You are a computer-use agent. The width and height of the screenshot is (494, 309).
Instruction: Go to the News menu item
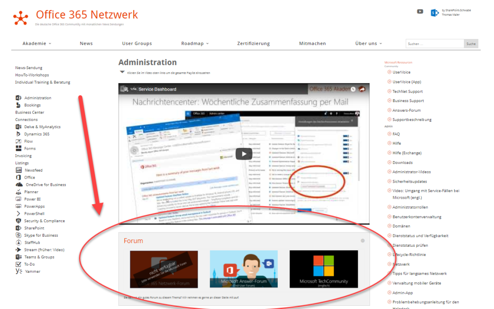[86, 43]
